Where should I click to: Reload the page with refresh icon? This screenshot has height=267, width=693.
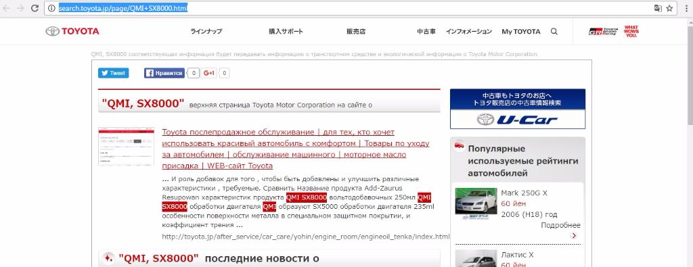(35, 8)
